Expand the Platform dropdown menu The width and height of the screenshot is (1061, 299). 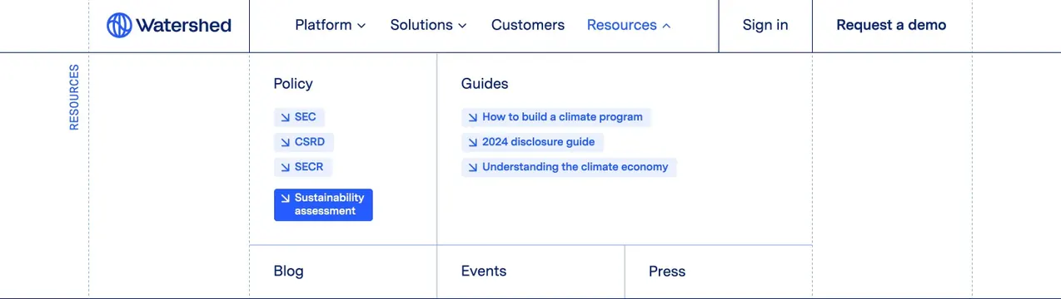pos(331,25)
